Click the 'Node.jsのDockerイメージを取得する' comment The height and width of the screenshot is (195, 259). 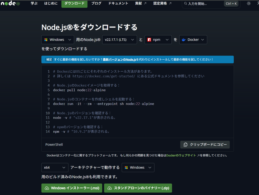tap(87, 85)
